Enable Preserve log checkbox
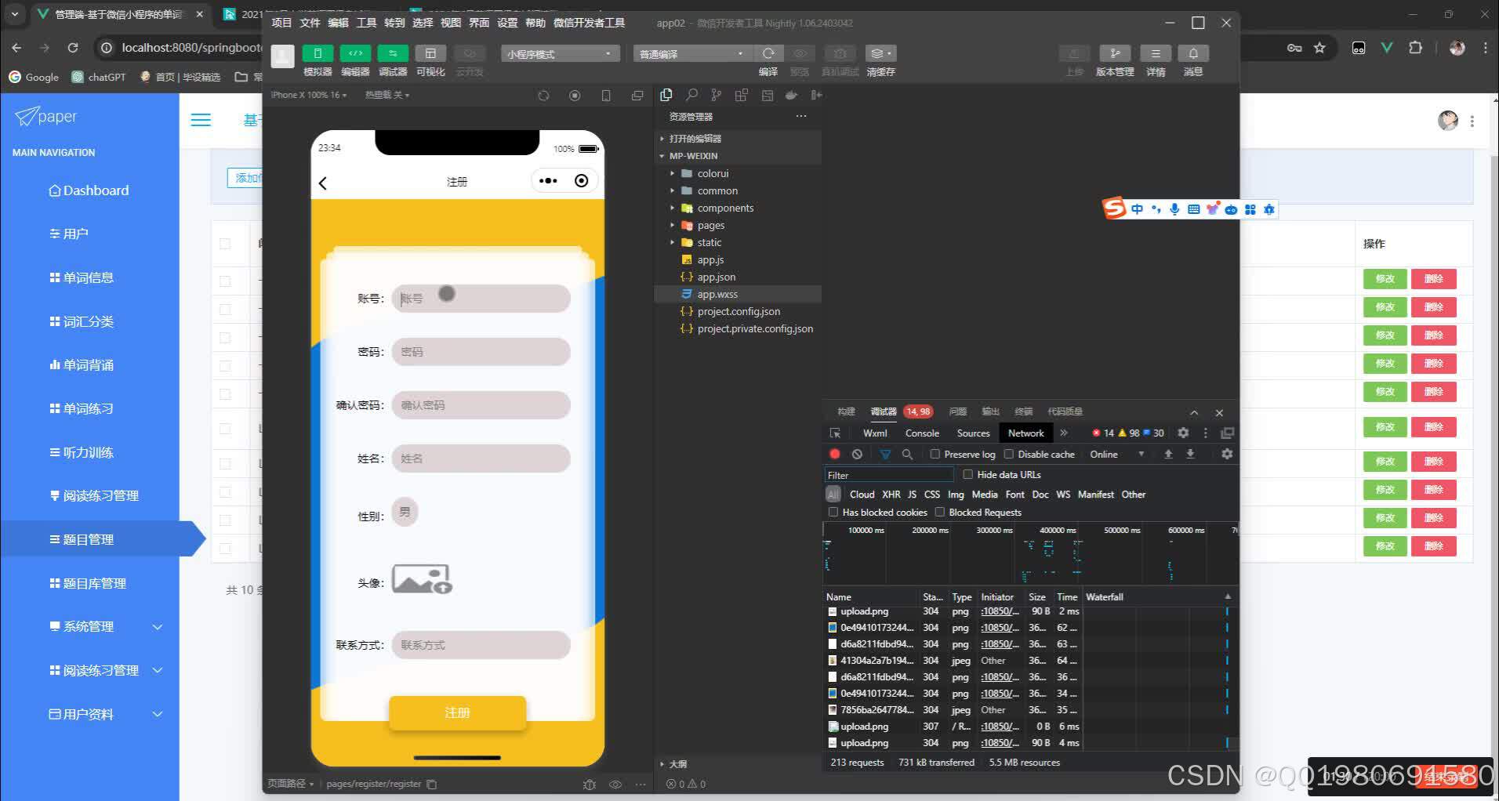 [x=935, y=454]
